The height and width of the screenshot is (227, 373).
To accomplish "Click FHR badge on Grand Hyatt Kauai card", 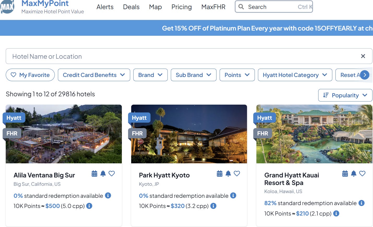I will 263,133.
